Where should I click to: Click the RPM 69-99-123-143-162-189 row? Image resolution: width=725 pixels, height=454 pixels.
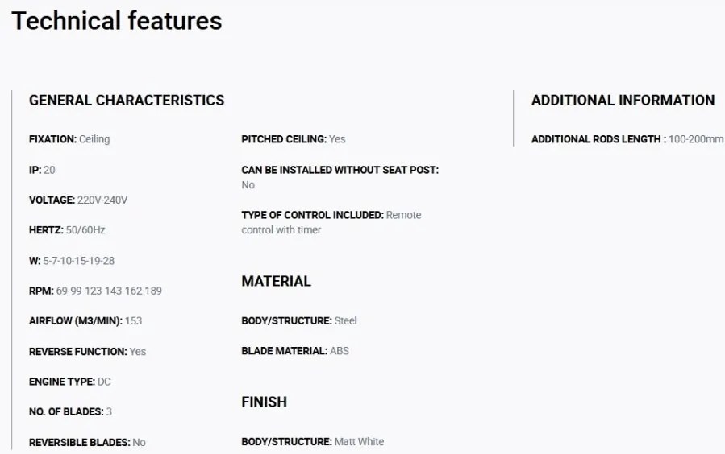[x=95, y=291]
